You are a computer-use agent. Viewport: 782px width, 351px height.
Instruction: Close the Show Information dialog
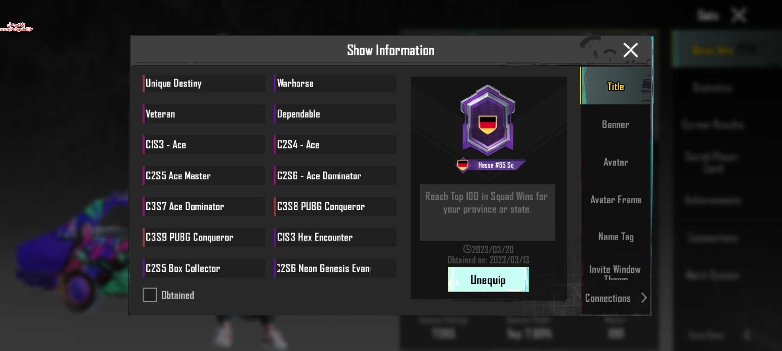tap(630, 50)
